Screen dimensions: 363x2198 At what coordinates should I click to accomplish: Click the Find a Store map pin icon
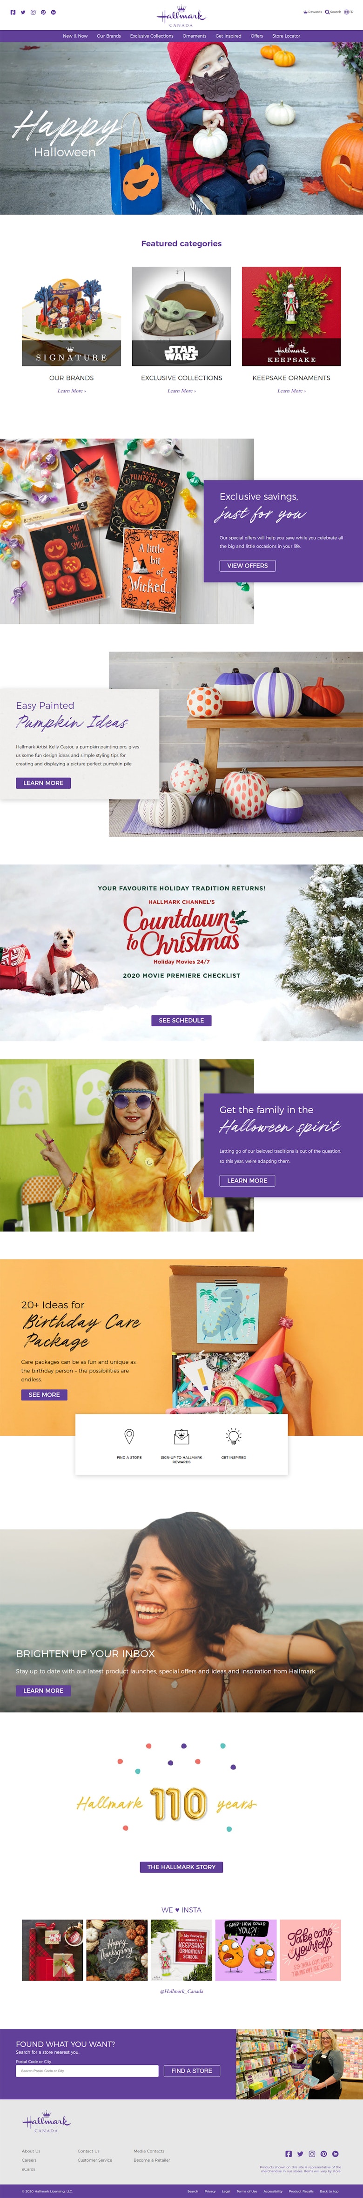[128, 1437]
